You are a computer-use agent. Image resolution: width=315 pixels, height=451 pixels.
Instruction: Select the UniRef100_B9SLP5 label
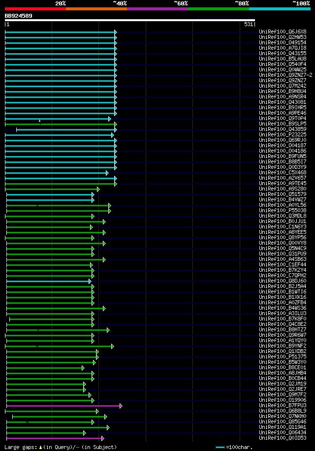pos(283,124)
